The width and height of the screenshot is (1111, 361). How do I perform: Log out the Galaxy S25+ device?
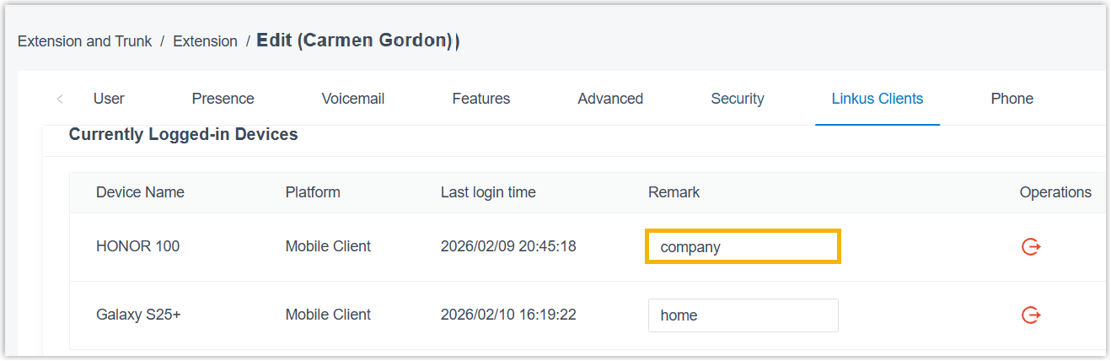(1030, 315)
